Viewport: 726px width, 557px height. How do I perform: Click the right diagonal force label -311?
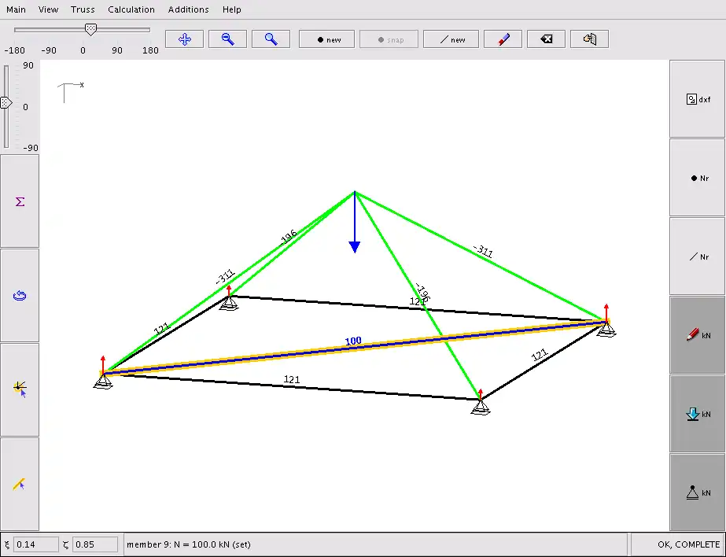tap(484, 251)
